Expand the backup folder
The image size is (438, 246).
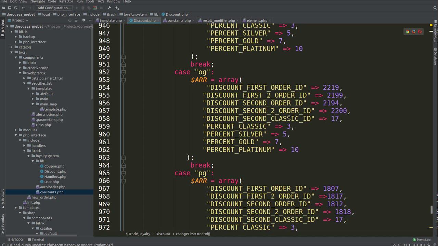coord(16,37)
